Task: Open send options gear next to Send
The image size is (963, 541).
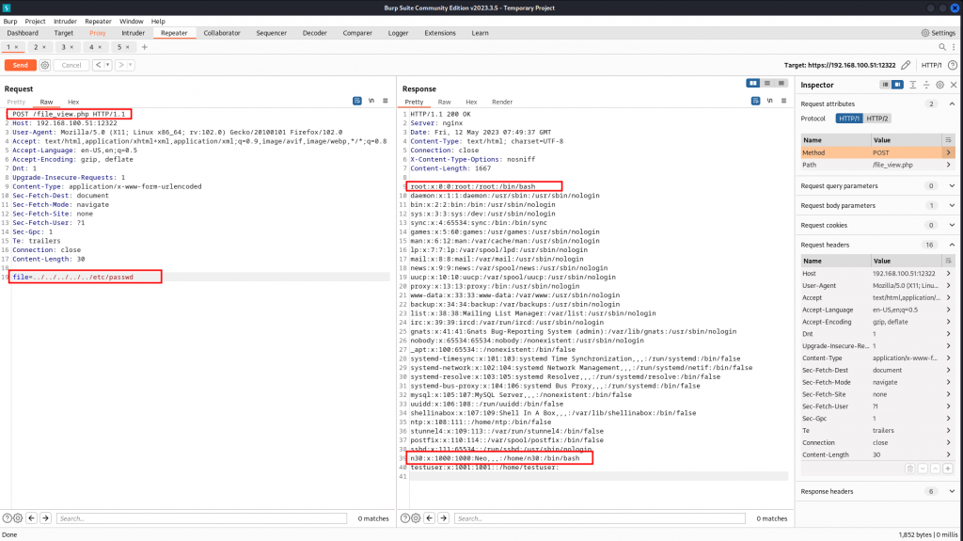Action: pyautogui.click(x=45, y=65)
